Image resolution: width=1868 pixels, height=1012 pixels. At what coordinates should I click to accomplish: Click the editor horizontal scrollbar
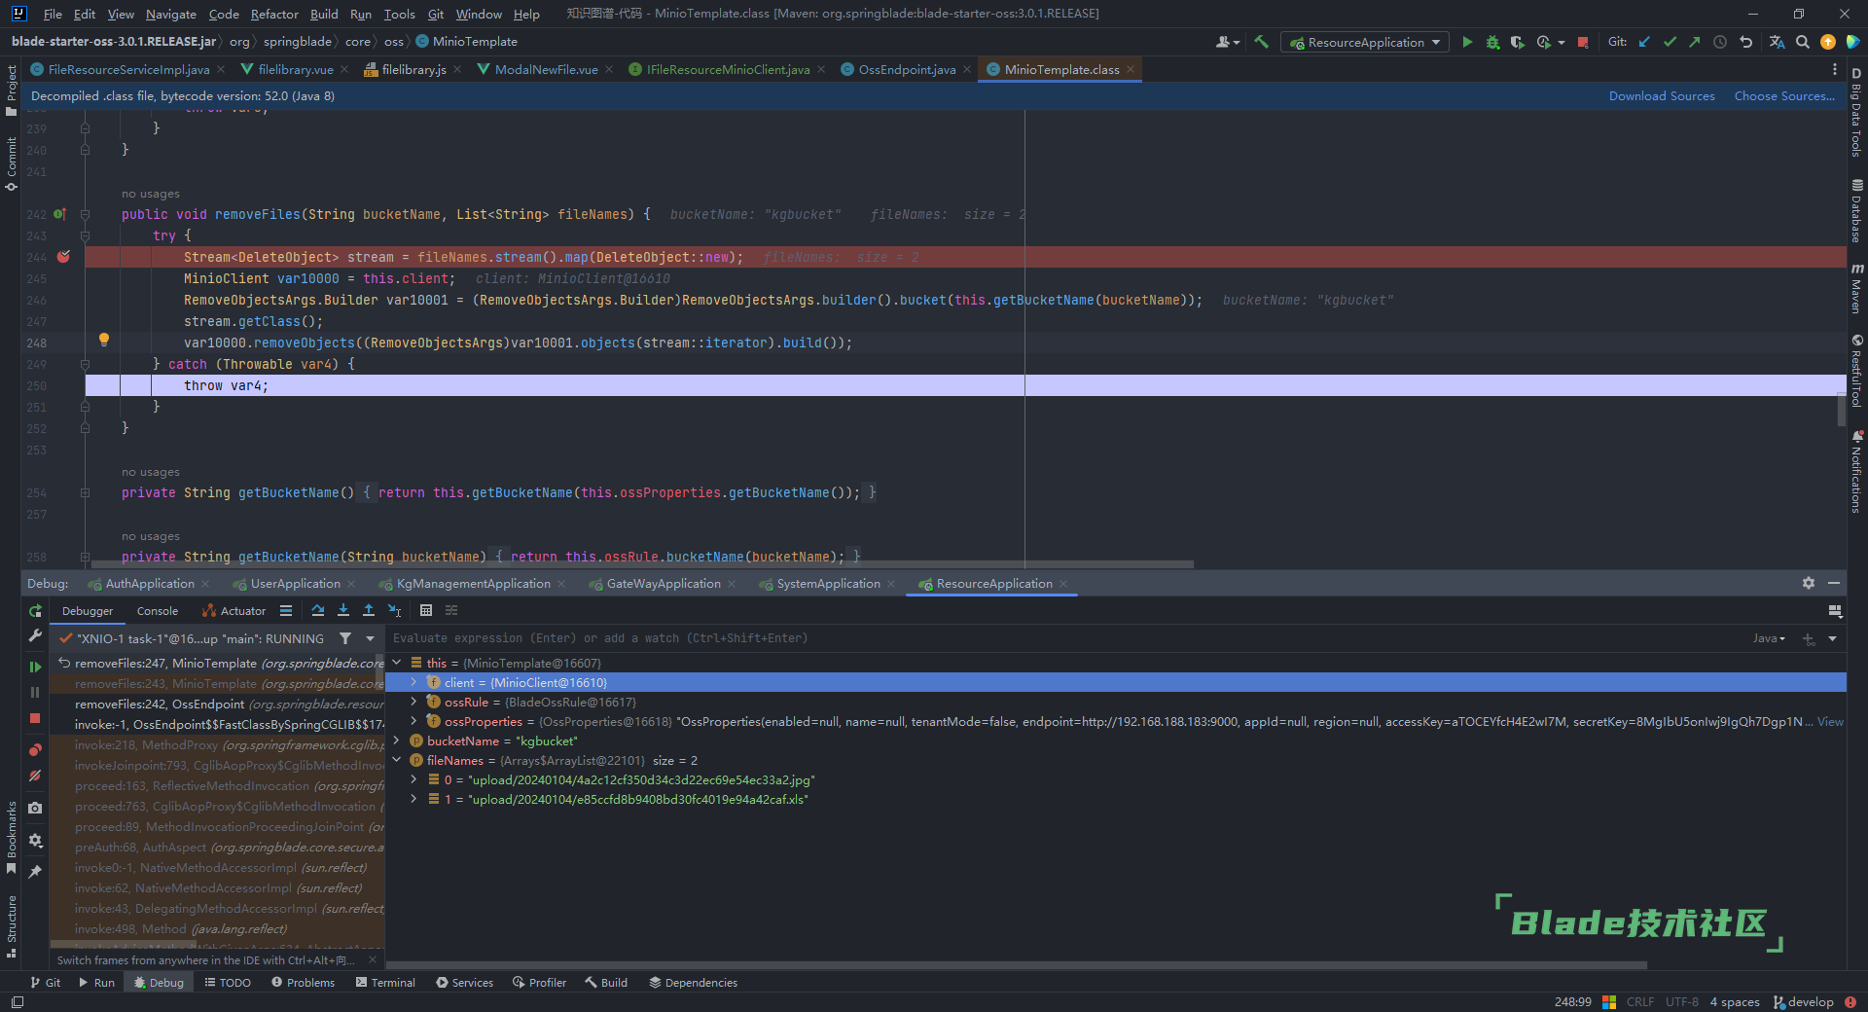tap(642, 563)
